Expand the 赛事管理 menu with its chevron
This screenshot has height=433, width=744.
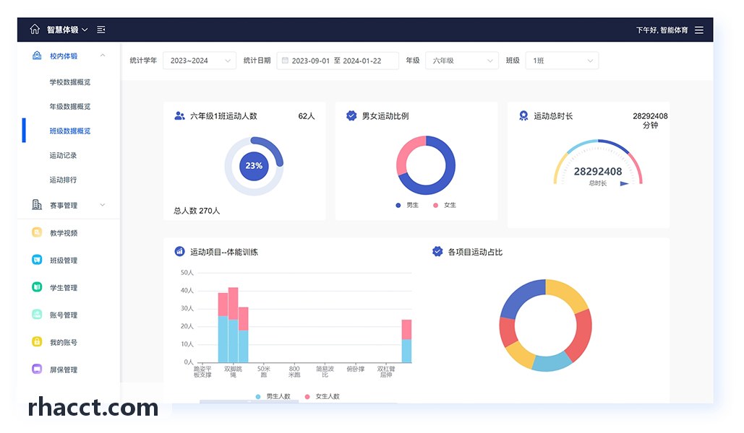[x=103, y=205]
